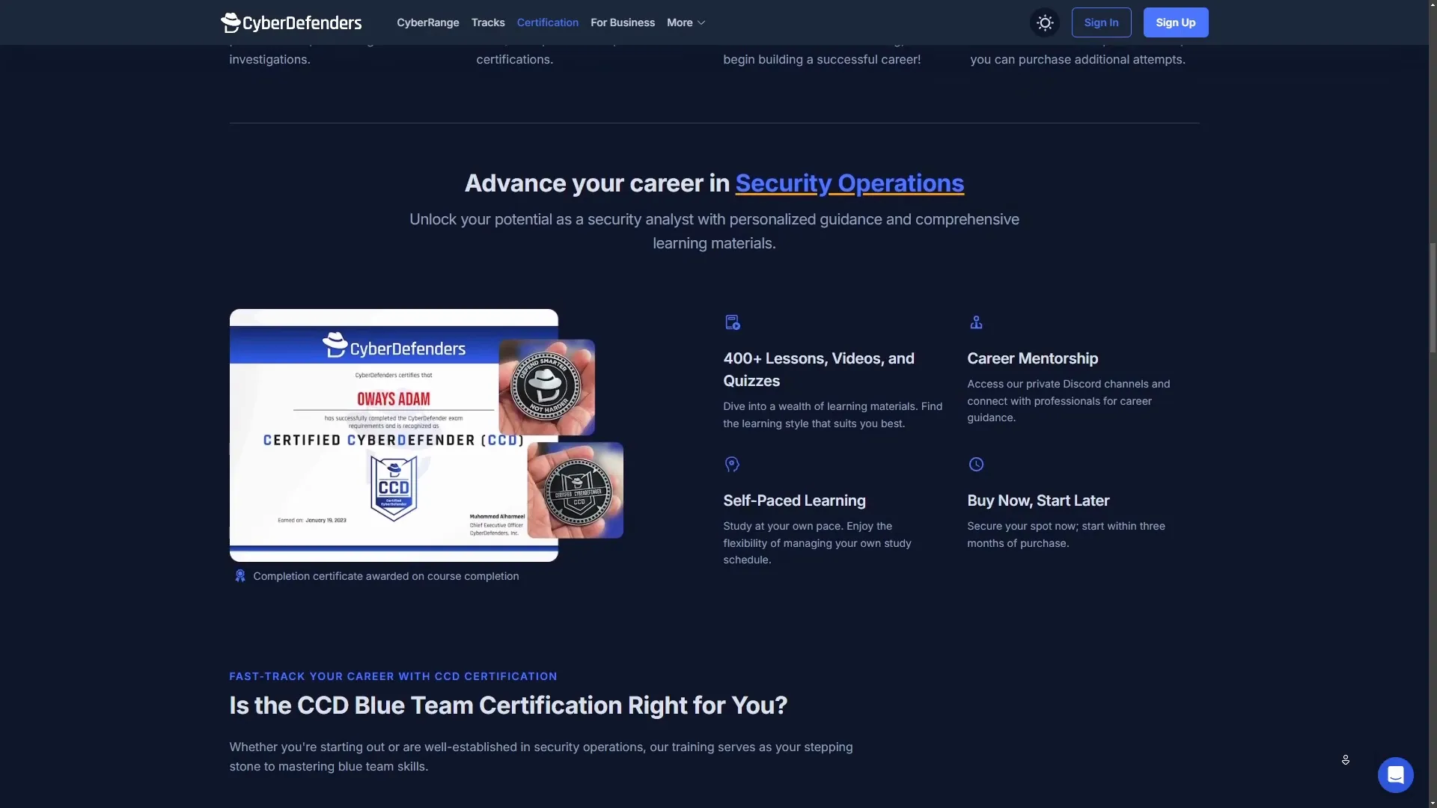Click the small icon beside chat widget
Viewport: 1437px width, 808px height.
pyautogui.click(x=1345, y=760)
